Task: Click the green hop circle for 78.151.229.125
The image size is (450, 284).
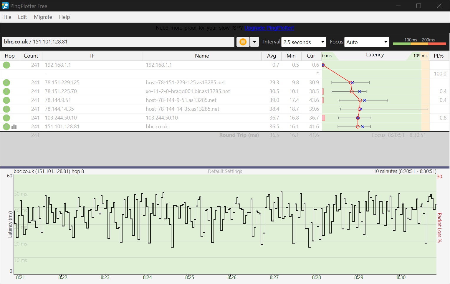Action: pos(6,83)
